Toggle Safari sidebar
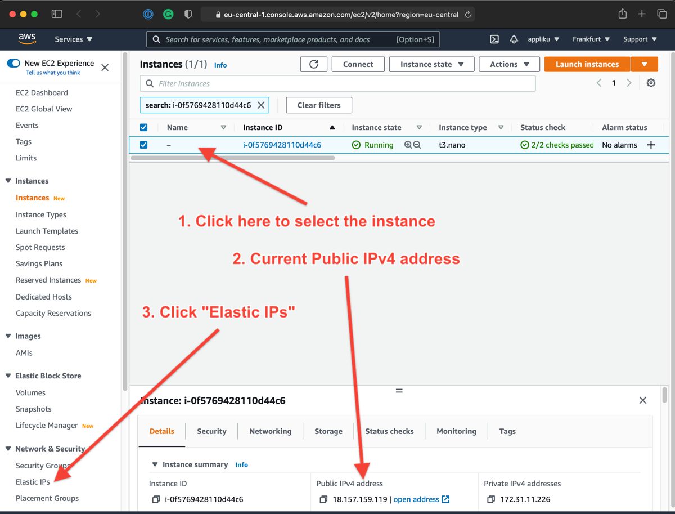This screenshot has width=675, height=514. coord(57,14)
